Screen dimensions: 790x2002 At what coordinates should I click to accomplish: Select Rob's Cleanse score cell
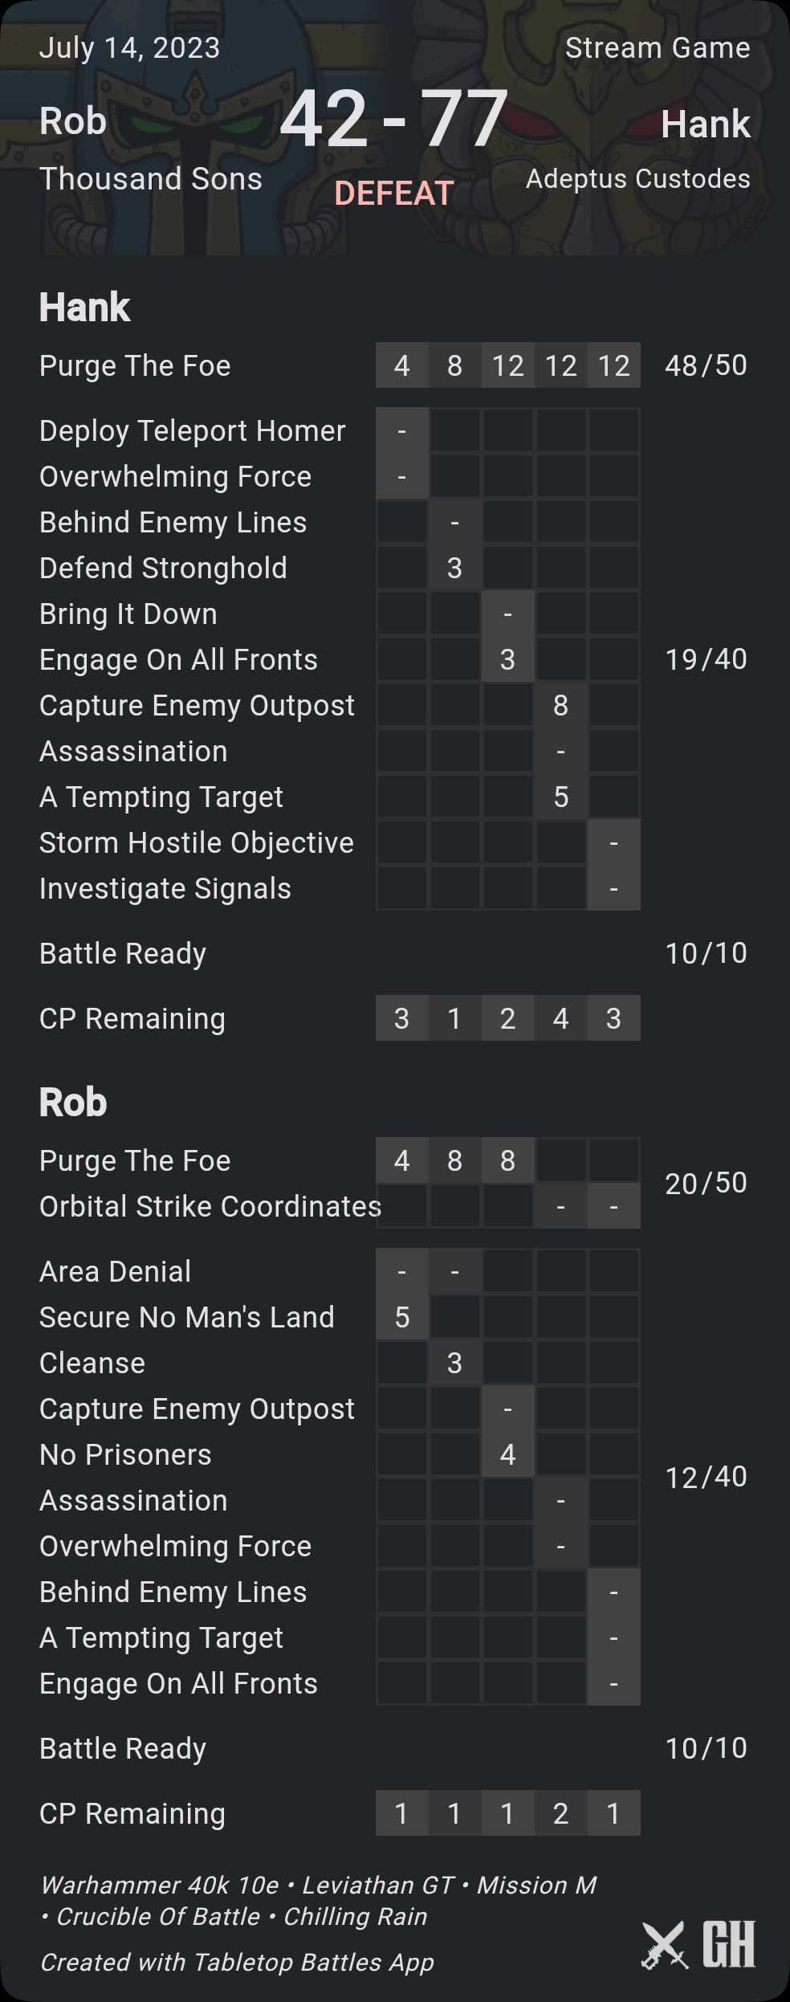(454, 1363)
